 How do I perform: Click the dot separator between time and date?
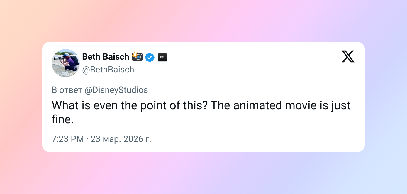click(x=87, y=139)
